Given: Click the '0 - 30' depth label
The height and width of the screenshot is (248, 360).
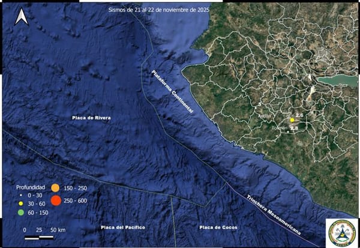Looking at the screenshot, I should [x=35, y=195].
